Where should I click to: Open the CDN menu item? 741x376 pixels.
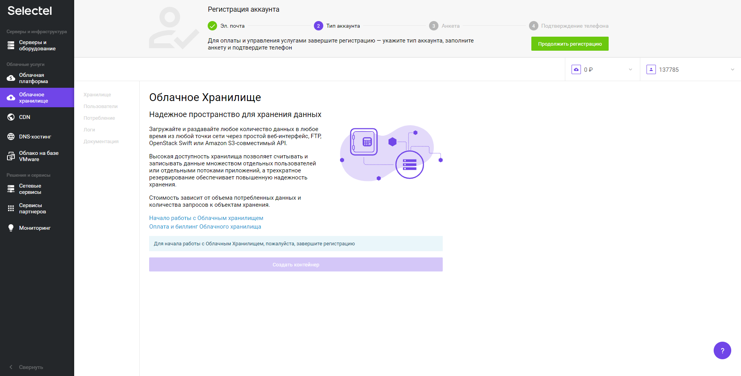[x=37, y=117]
